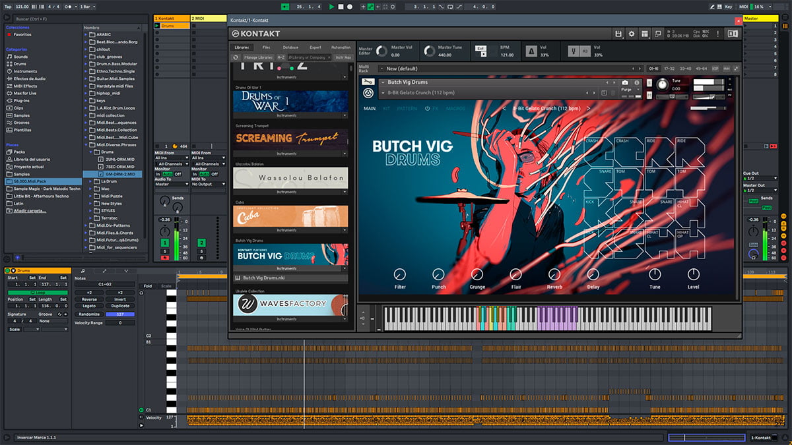Hit the transport Record button

(x=349, y=7)
